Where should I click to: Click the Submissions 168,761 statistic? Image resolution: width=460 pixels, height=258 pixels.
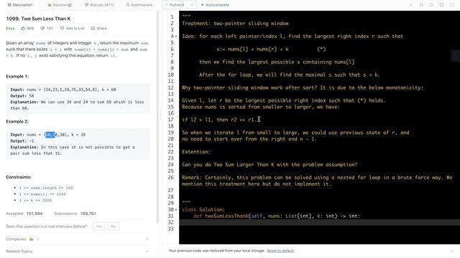pos(75,214)
